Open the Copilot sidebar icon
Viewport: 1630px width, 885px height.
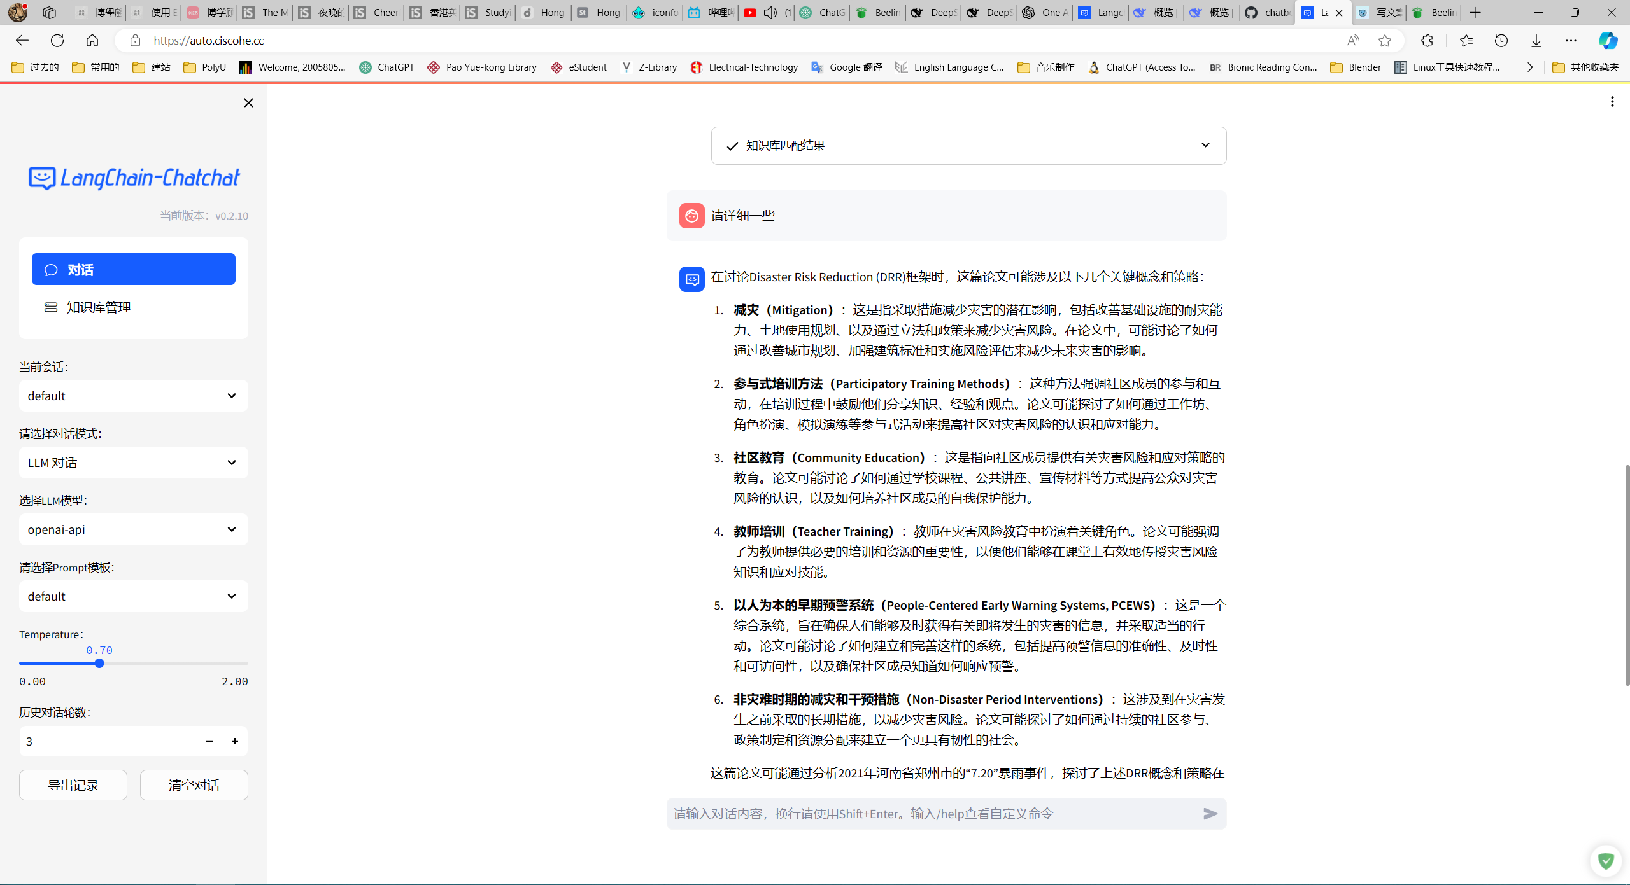(x=1607, y=41)
